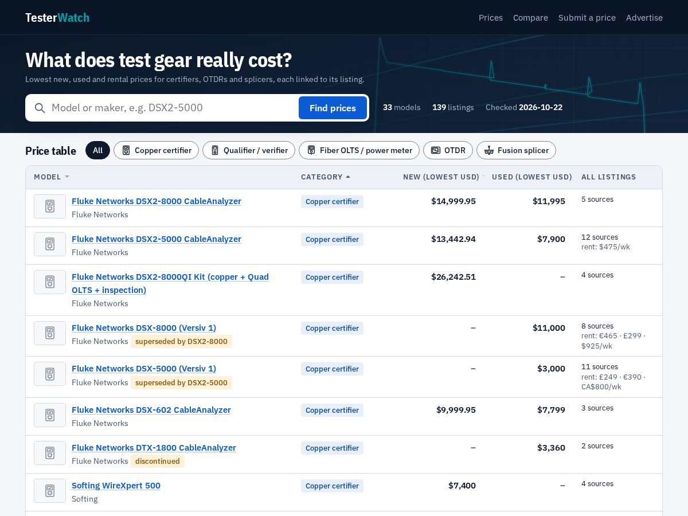Open the DSX2-5000 CableAnalyzer thumbnail

tap(50, 244)
